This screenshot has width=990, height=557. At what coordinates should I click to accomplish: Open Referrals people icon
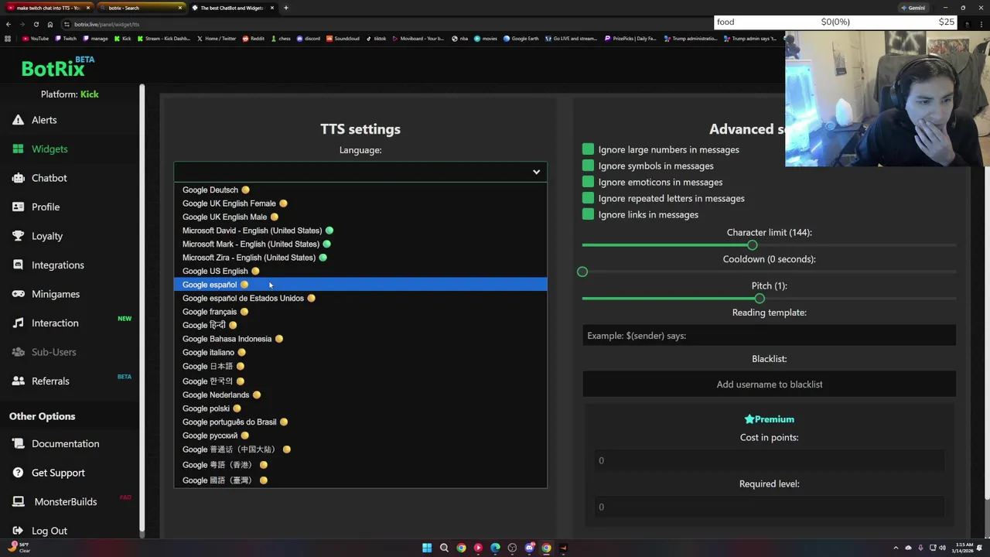pos(18,381)
